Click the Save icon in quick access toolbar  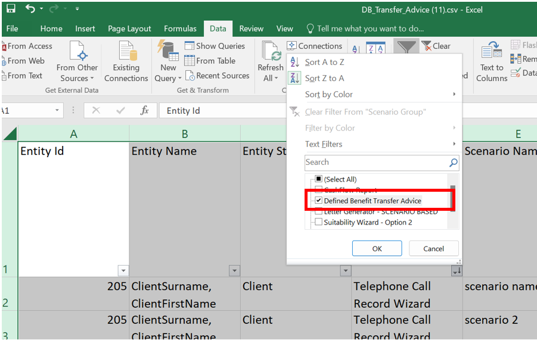pos(11,8)
